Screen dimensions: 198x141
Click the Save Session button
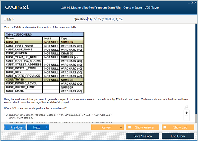tap(142, 136)
